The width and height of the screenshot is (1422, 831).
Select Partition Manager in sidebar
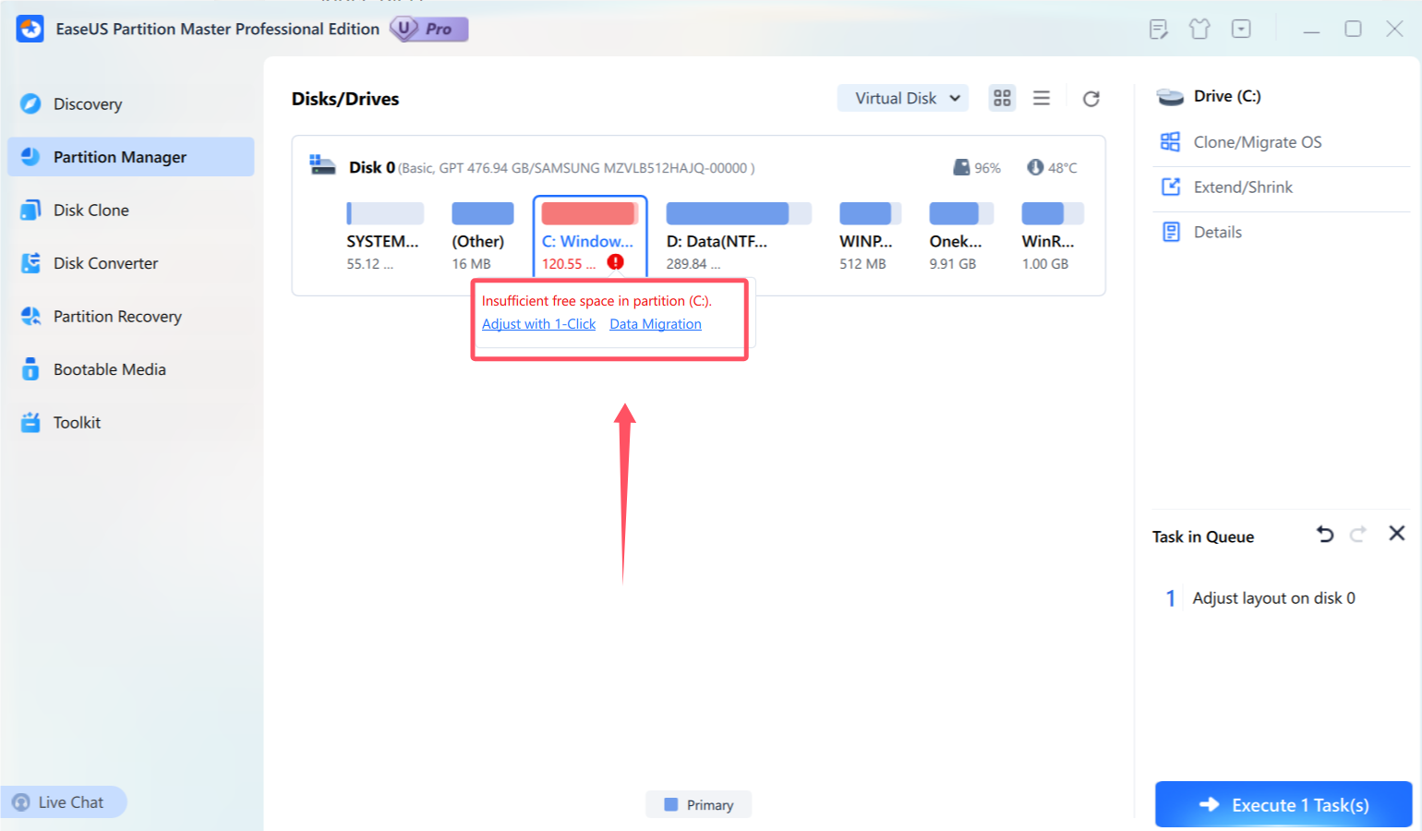[130, 157]
